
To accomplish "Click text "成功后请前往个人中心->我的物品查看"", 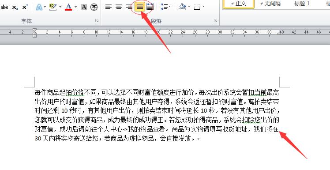I will pos(112,129).
